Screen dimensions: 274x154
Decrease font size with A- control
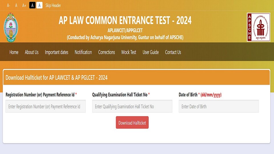pyautogui.click(x=8, y=5)
